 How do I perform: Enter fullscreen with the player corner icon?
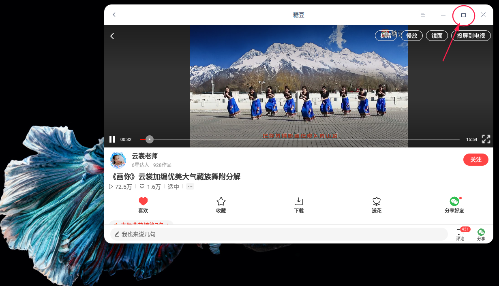pos(486,139)
